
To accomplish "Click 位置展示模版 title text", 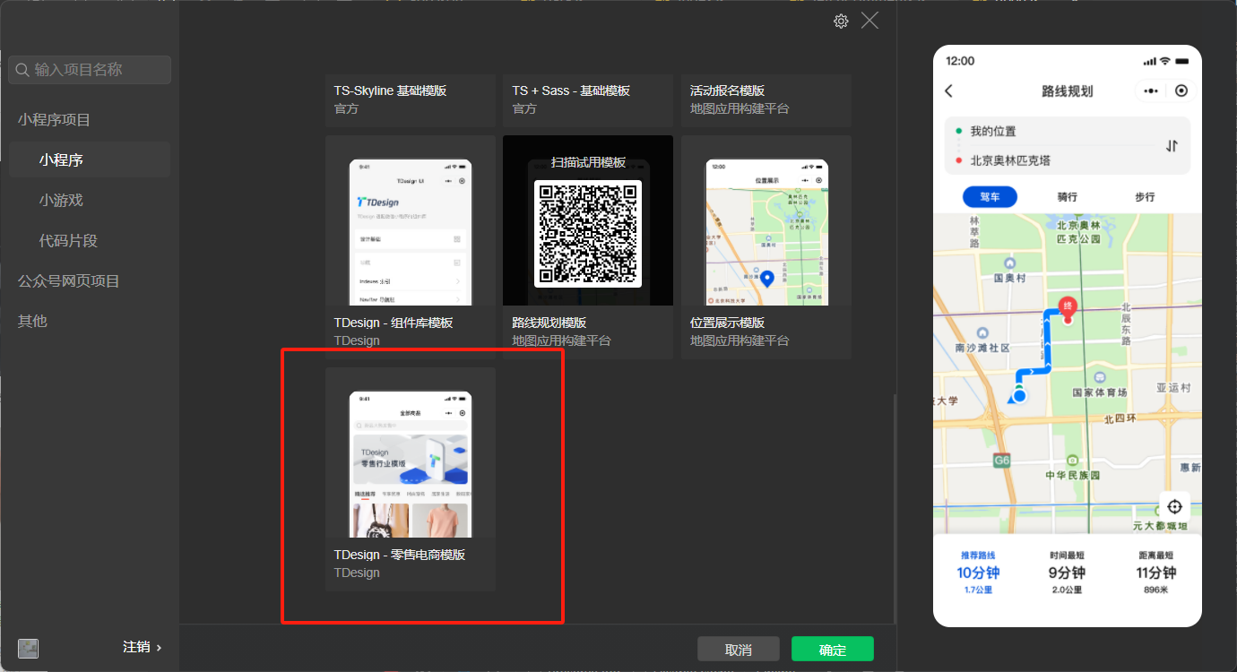I will (727, 323).
